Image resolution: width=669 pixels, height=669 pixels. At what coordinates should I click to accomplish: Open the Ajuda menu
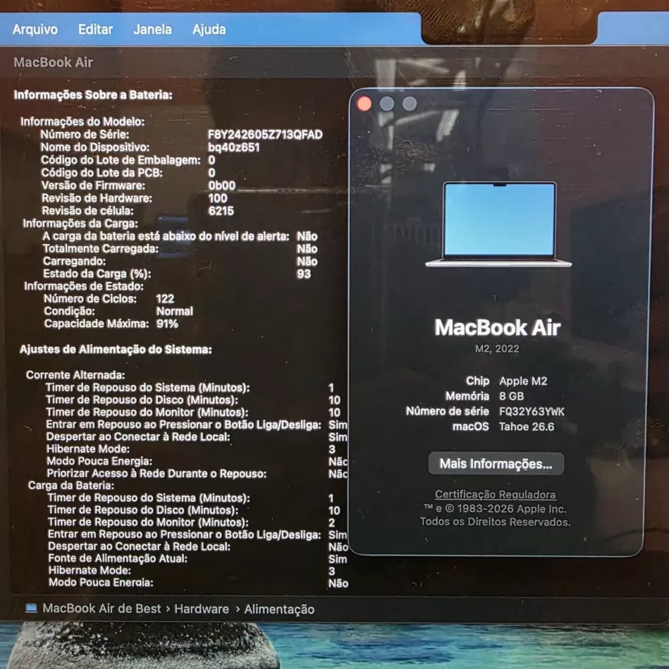[x=209, y=29]
